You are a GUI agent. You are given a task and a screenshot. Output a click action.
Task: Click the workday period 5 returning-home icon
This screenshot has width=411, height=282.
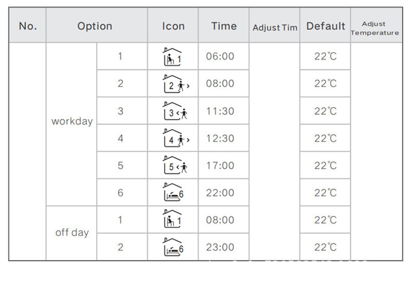(173, 166)
